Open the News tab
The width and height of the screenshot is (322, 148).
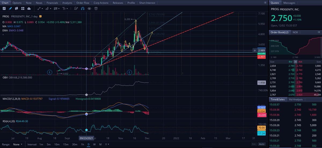39,3
